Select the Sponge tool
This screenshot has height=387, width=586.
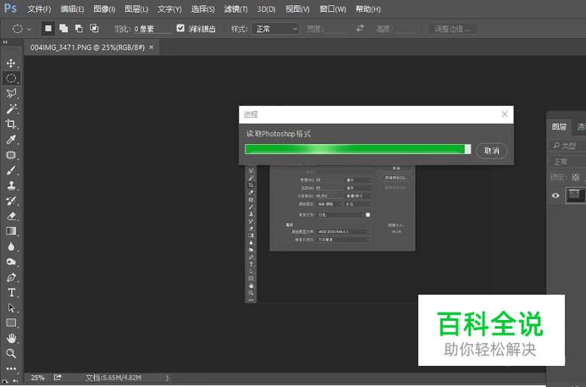pos(11,262)
